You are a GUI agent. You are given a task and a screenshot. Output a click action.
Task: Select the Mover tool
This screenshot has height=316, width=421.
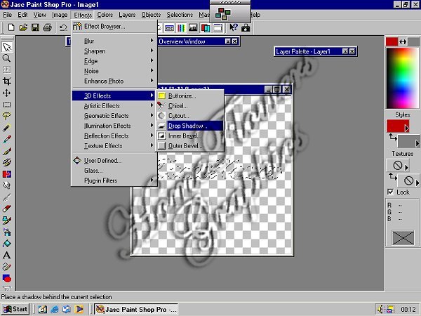[x=7, y=93]
